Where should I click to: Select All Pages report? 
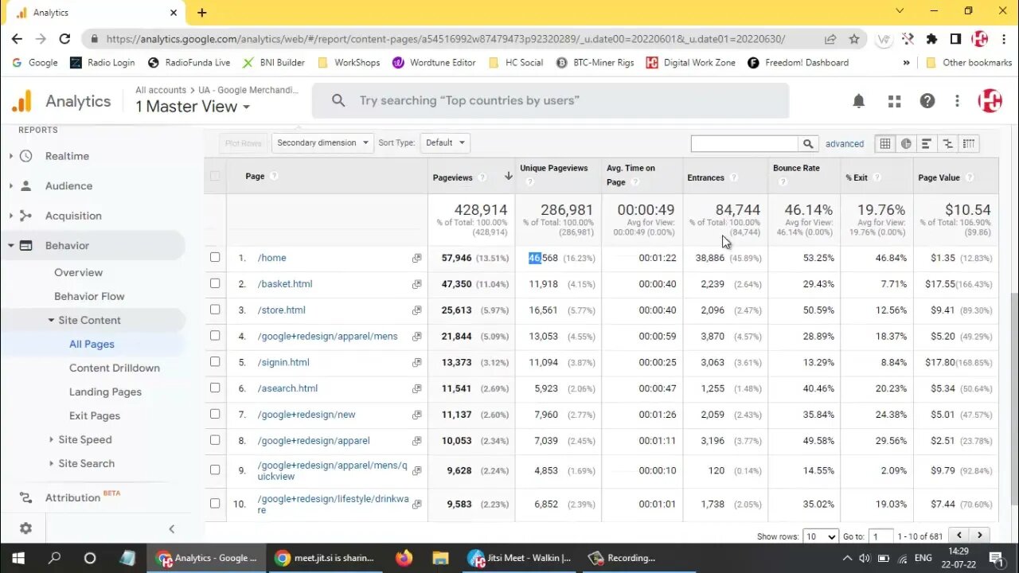92,344
